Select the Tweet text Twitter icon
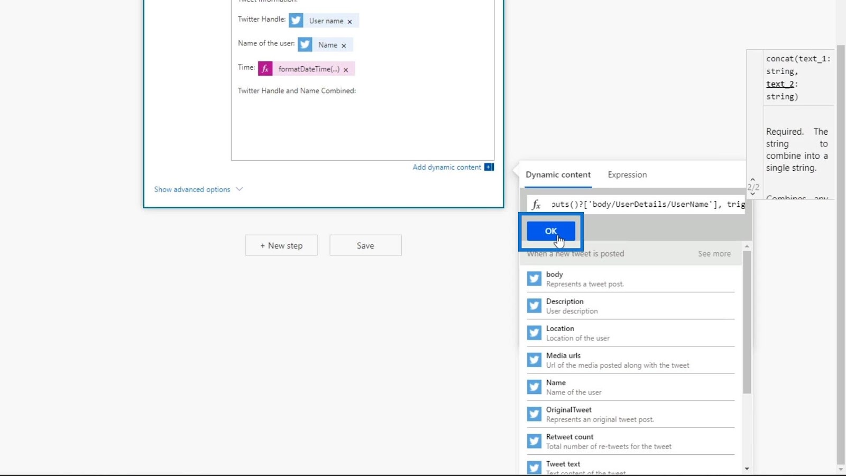This screenshot has height=476, width=846. click(534, 467)
